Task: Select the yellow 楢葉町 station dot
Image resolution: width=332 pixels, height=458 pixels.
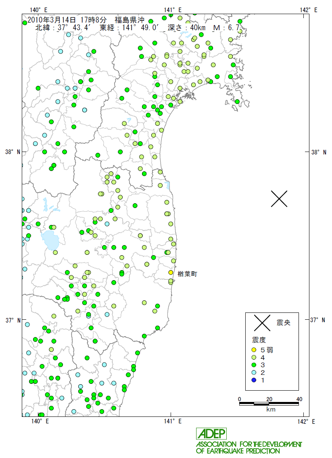Action: 171,273
